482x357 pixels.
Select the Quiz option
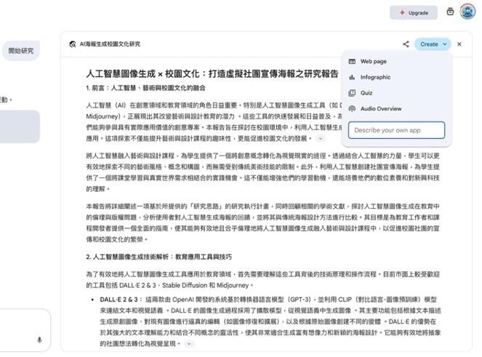tap(367, 93)
